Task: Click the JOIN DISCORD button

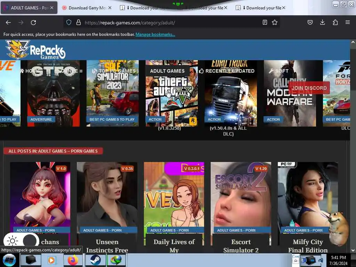Action: tap(309, 88)
